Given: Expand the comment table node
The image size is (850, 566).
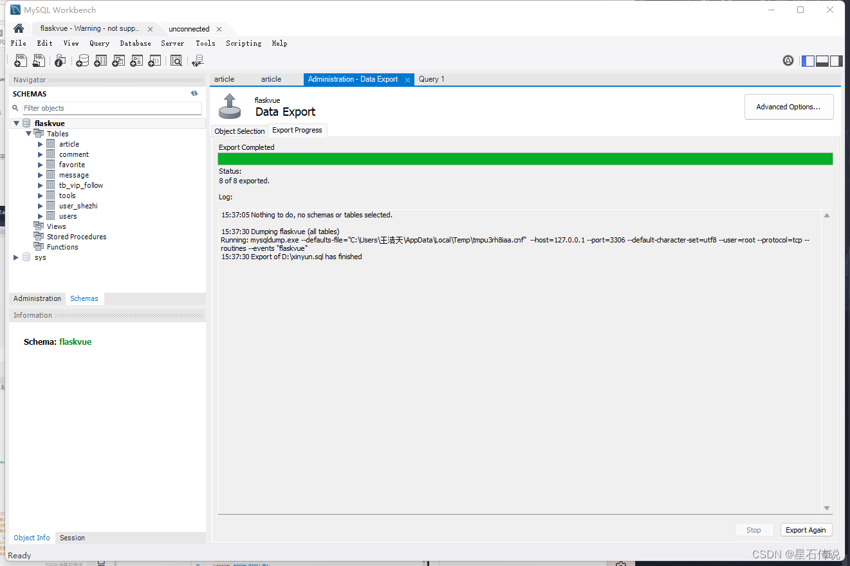Looking at the screenshot, I should pyautogui.click(x=41, y=154).
